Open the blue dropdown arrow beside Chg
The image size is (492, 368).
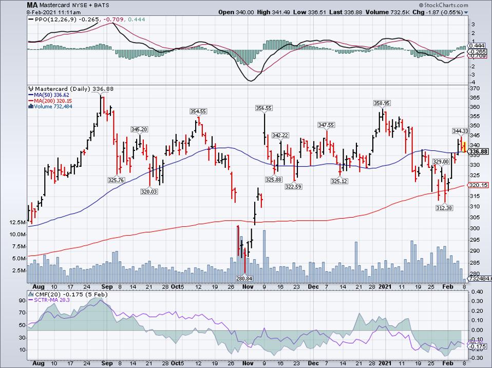(x=466, y=12)
